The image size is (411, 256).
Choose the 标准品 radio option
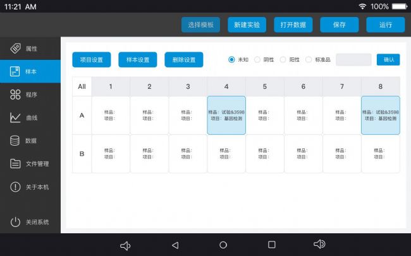click(309, 60)
